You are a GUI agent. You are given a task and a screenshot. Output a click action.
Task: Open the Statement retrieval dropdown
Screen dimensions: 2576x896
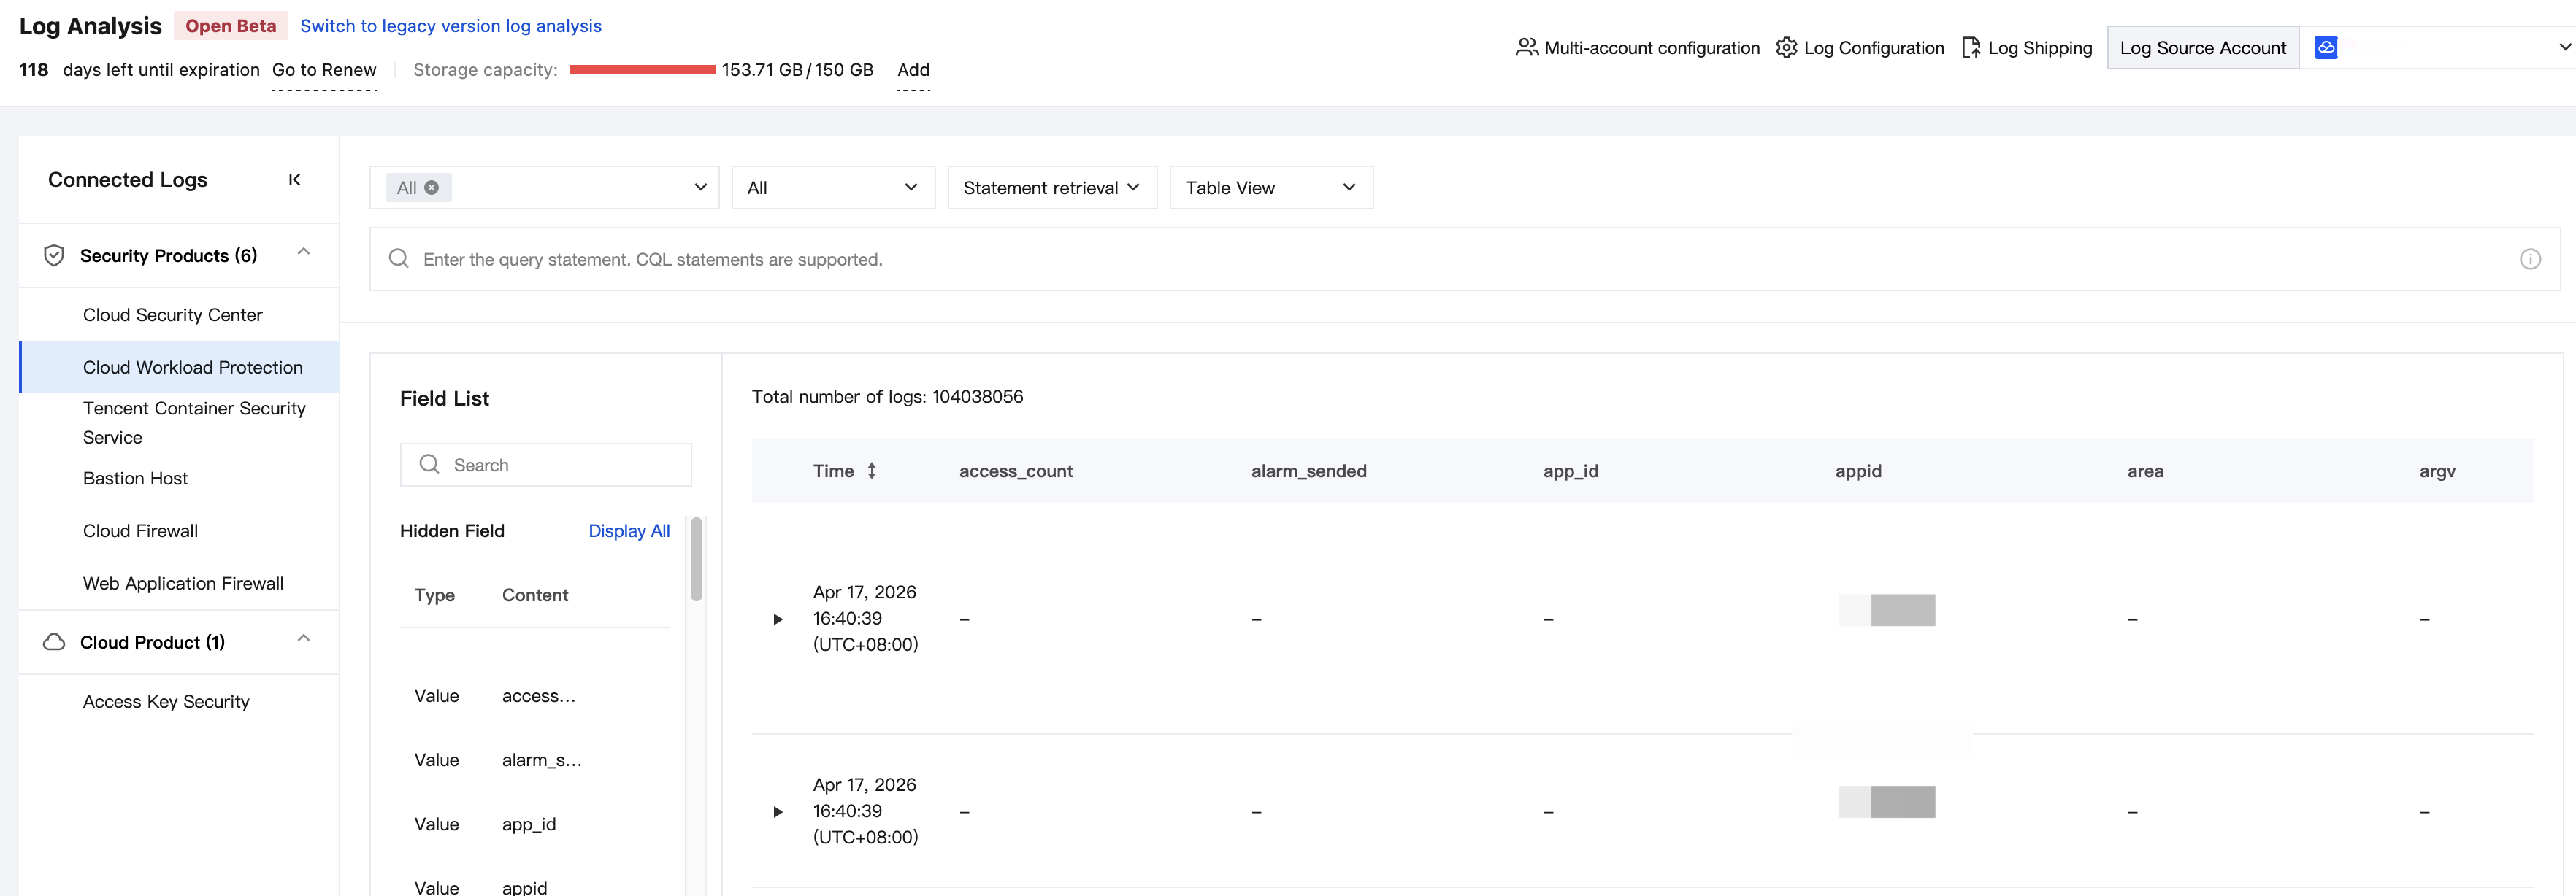[1052, 188]
